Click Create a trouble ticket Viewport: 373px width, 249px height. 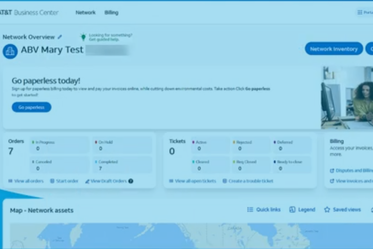point(248,181)
